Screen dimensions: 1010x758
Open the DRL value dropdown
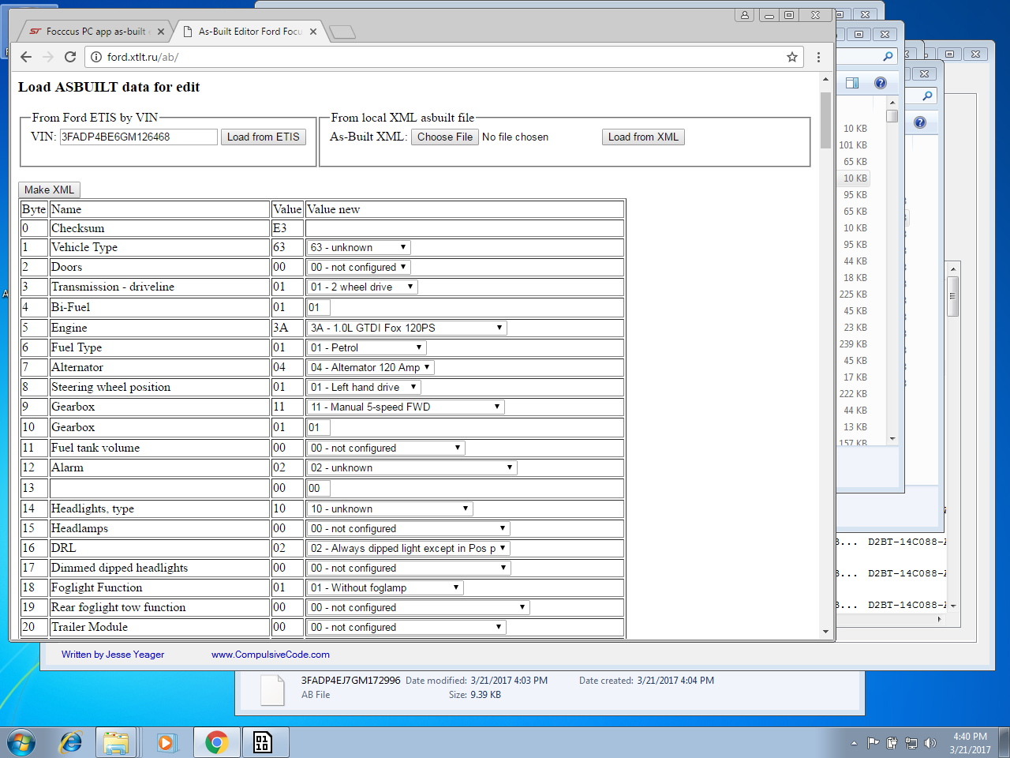tap(408, 548)
